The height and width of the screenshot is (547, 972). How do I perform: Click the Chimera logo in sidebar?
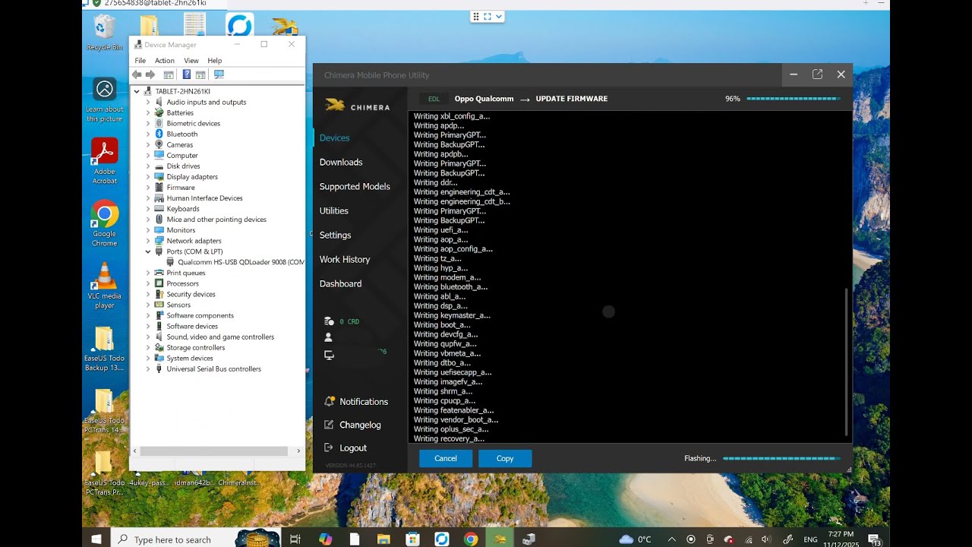(x=357, y=106)
